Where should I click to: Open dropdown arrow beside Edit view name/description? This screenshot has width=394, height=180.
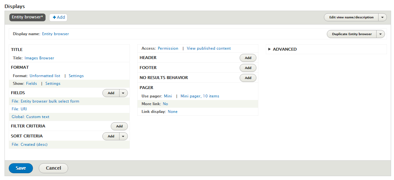point(382,17)
